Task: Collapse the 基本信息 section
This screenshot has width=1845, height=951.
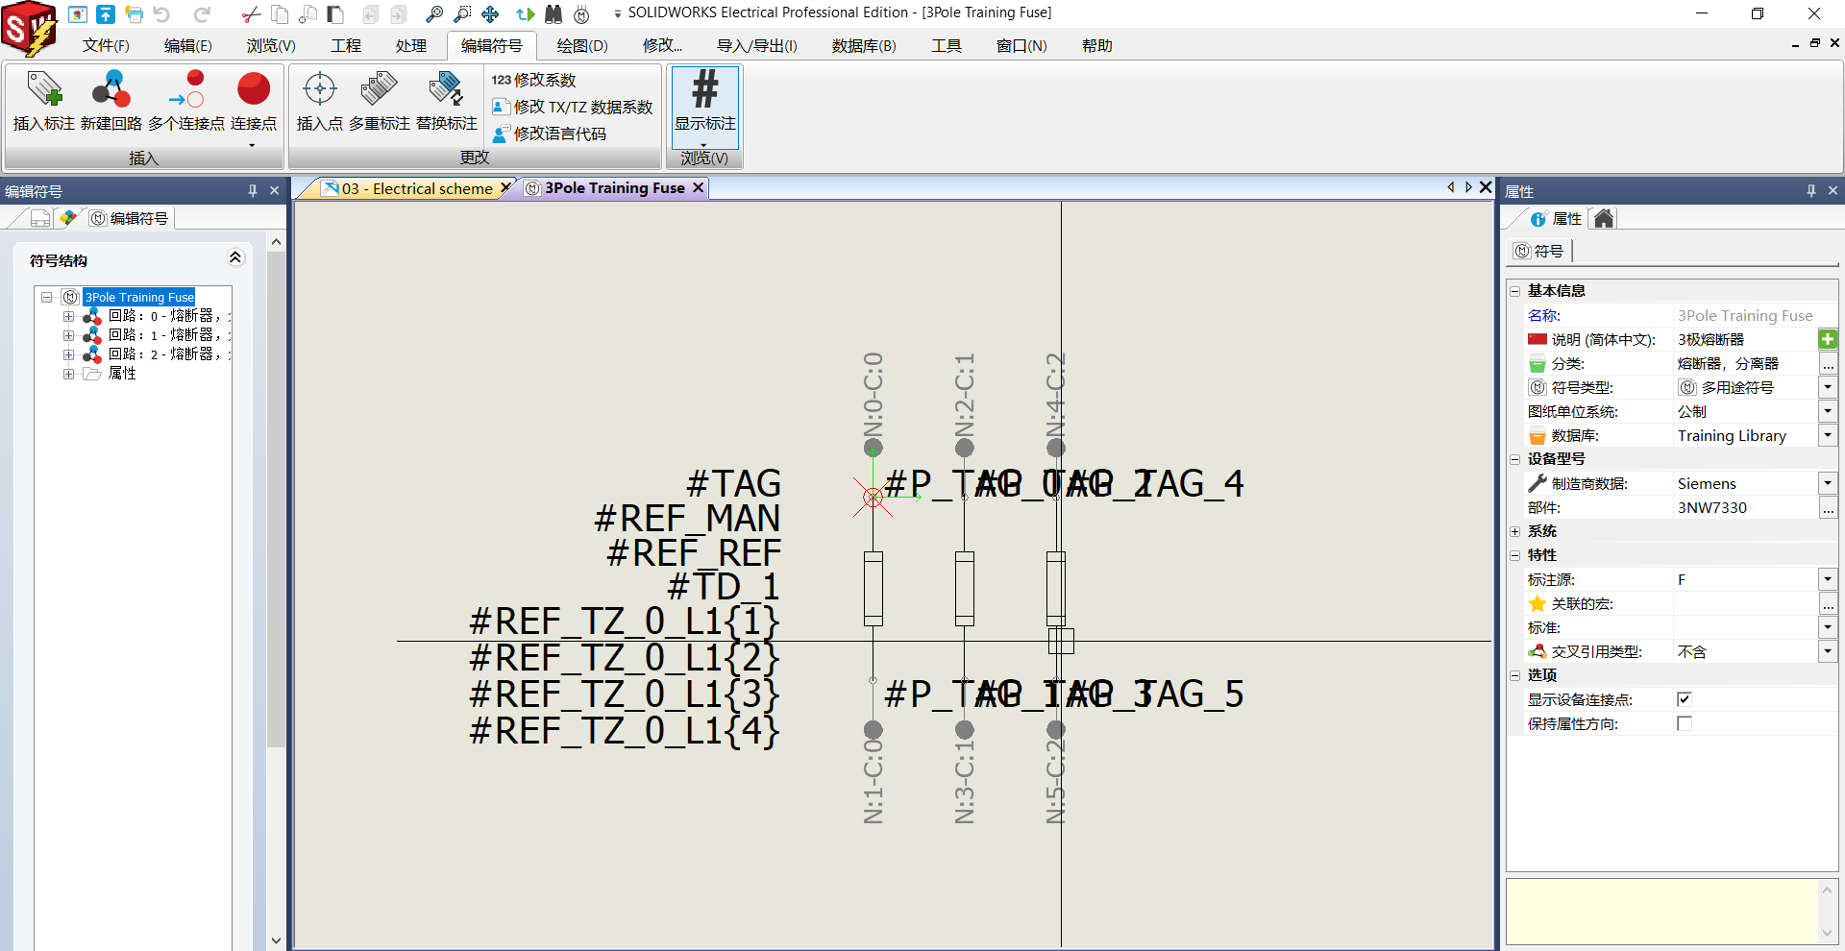Action: (x=1514, y=291)
